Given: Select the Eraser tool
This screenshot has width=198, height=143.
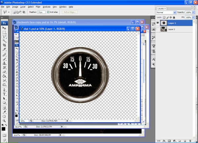Looking at the screenshot, I should (4, 72).
